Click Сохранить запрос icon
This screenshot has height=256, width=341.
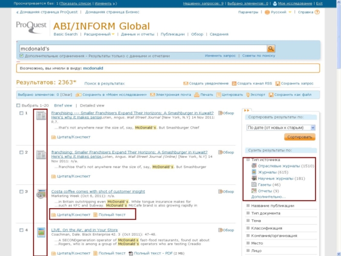[277, 83]
